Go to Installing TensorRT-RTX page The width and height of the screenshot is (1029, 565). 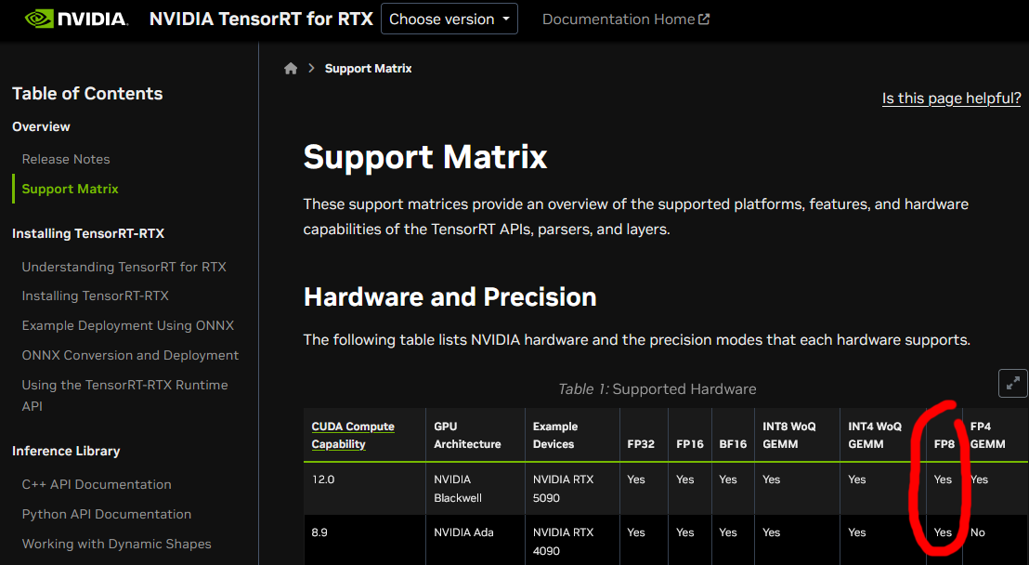(x=95, y=296)
